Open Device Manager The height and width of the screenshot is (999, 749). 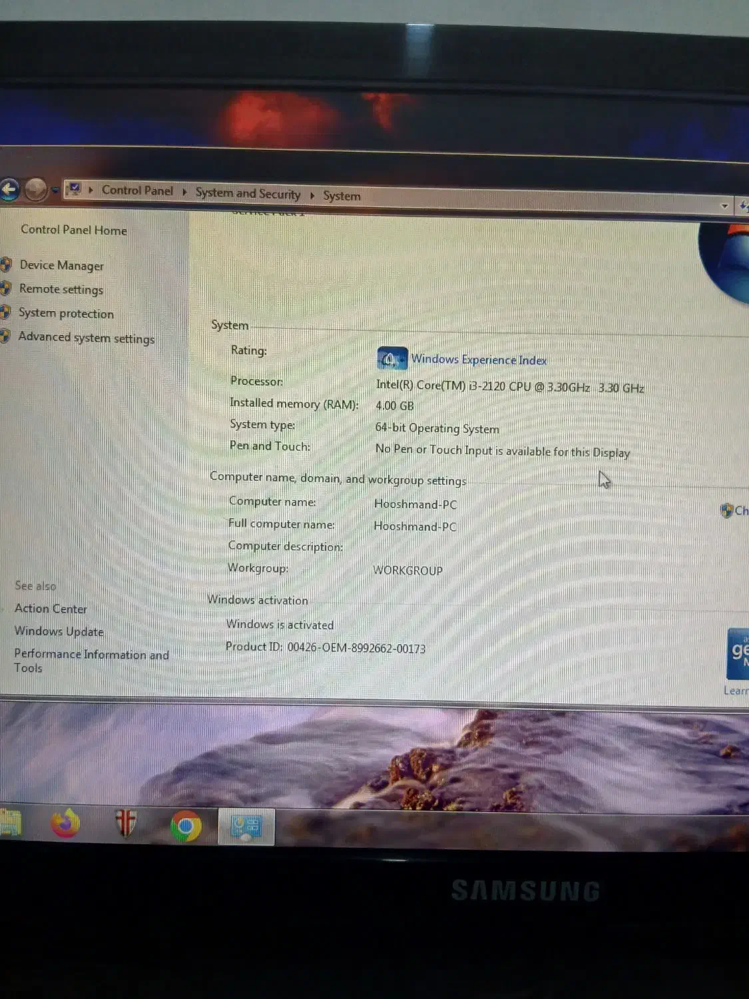click(x=62, y=265)
